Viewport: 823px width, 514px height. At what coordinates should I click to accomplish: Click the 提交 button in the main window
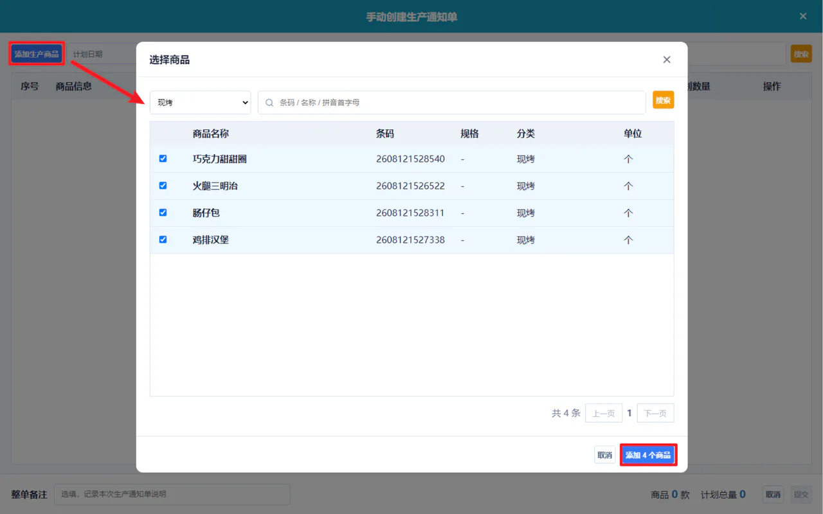[801, 494]
